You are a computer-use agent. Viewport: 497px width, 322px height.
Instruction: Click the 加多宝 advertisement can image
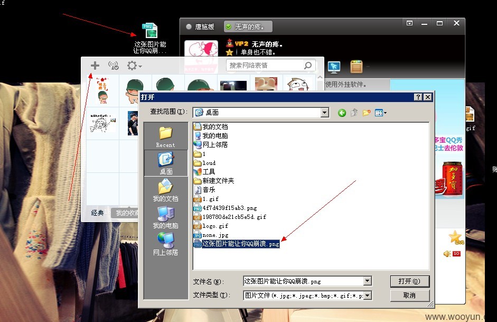point(453,178)
